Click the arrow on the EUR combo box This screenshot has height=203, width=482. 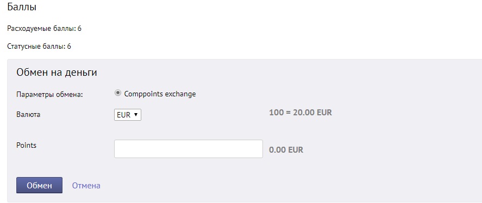coord(136,115)
